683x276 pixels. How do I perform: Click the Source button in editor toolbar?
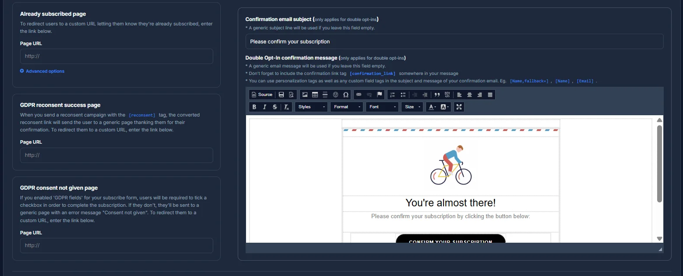click(x=262, y=95)
